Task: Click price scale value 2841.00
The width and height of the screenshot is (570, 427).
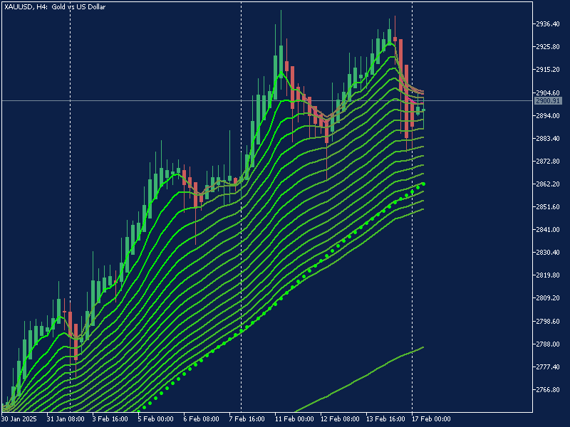Action: (x=548, y=230)
